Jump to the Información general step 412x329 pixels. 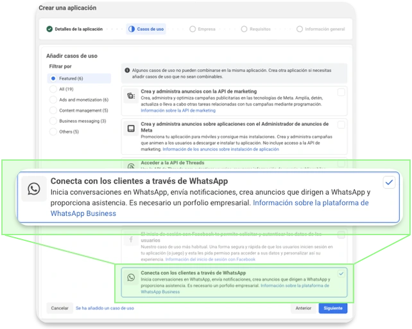(x=321, y=29)
